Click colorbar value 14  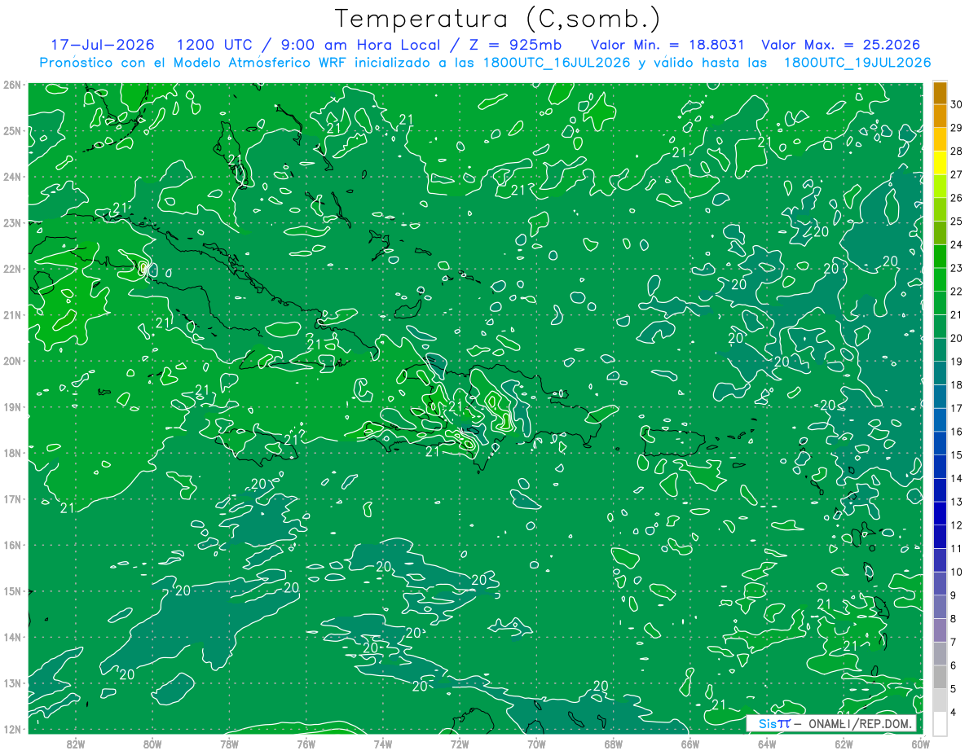(x=957, y=478)
